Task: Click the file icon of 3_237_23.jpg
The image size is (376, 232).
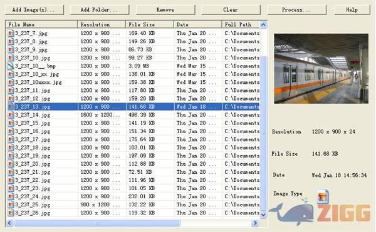Action: point(11,188)
